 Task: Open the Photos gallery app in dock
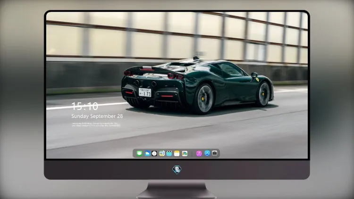click(185, 153)
